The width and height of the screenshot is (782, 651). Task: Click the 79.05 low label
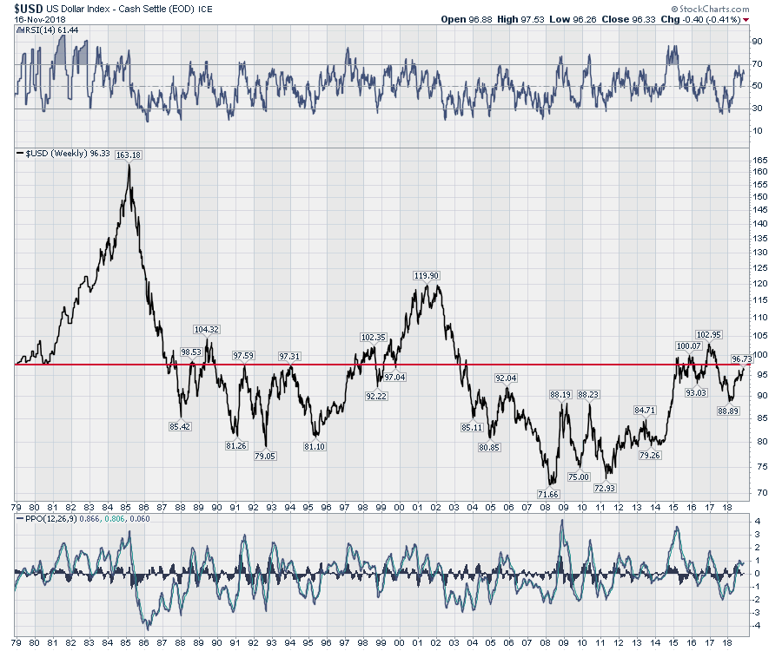[x=265, y=456]
